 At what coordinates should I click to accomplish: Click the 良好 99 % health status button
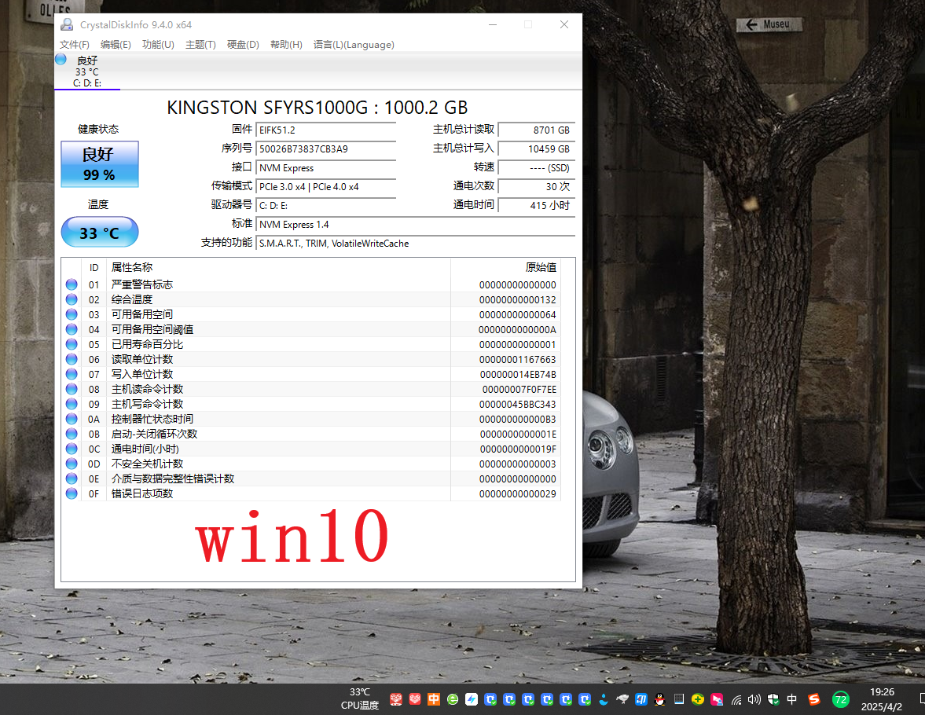(100, 164)
